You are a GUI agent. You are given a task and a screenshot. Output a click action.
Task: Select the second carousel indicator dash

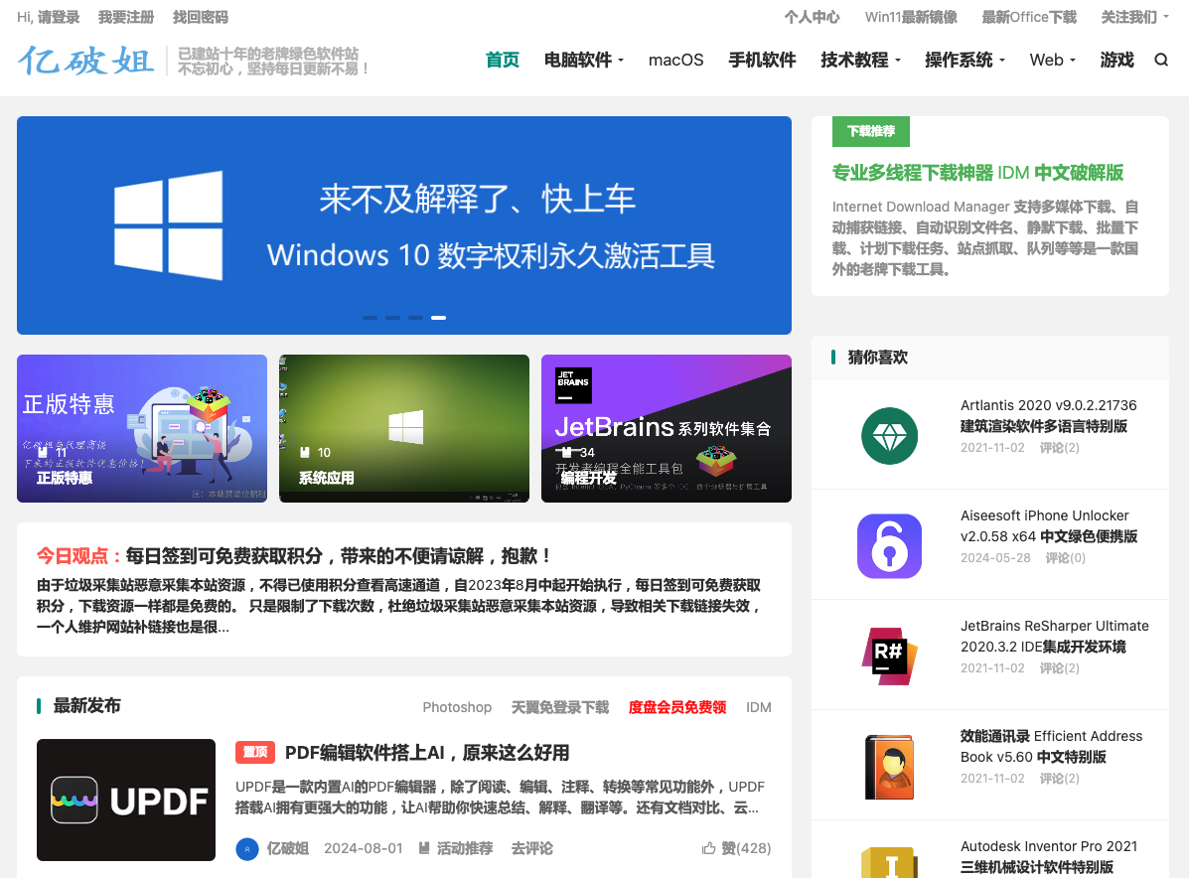click(392, 318)
